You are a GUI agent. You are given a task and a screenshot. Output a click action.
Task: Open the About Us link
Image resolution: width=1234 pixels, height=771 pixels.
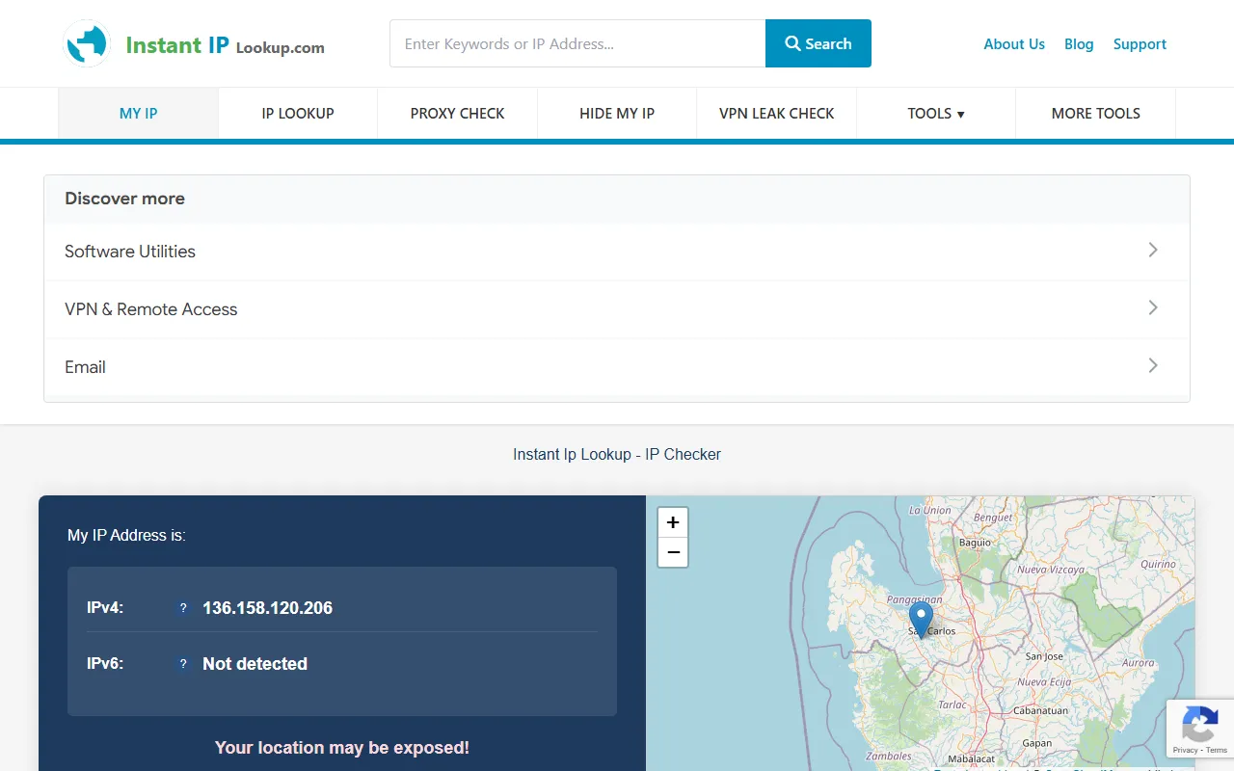coord(1013,44)
